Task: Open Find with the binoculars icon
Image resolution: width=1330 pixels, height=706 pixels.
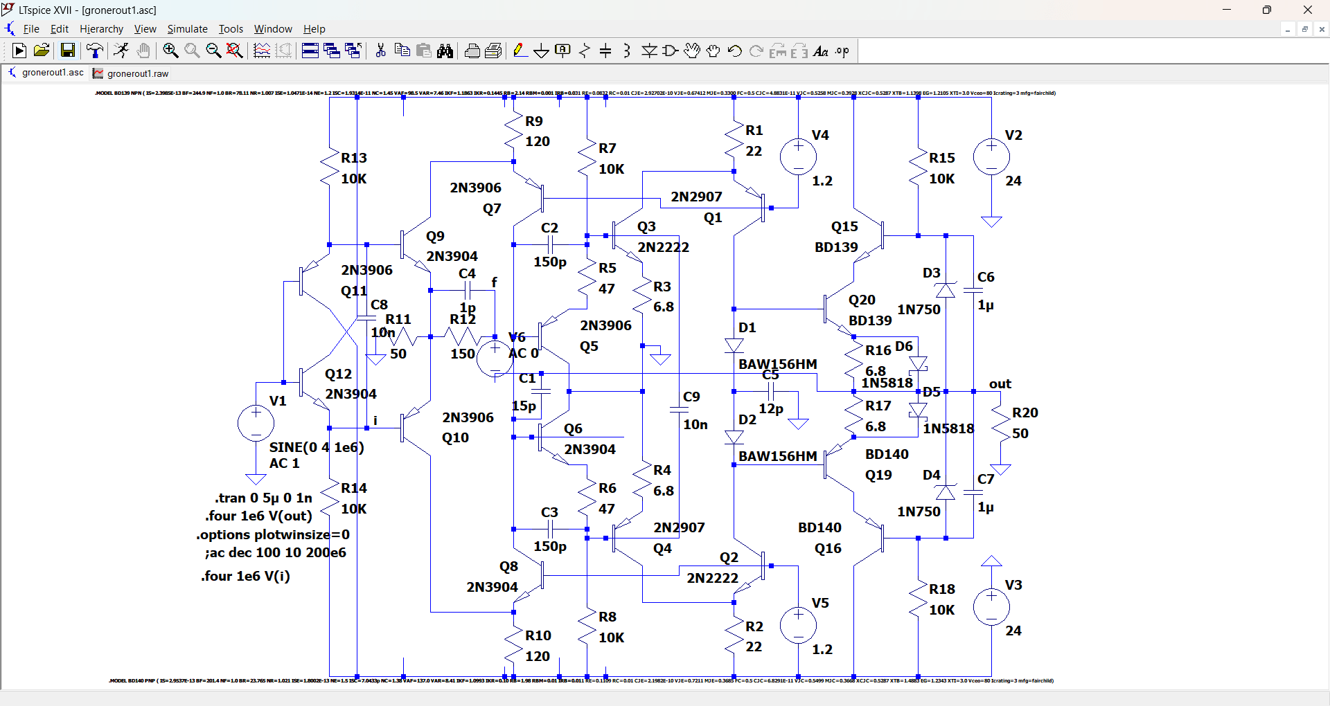Action: pos(445,51)
